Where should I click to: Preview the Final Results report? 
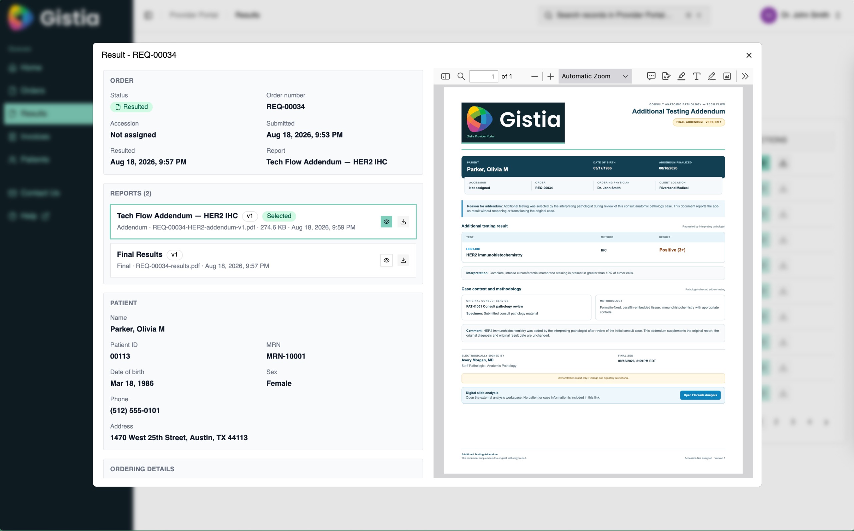386,260
